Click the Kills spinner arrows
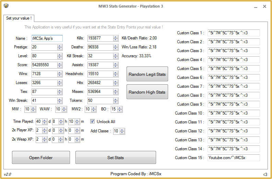The image size is (272, 179). point(116,38)
